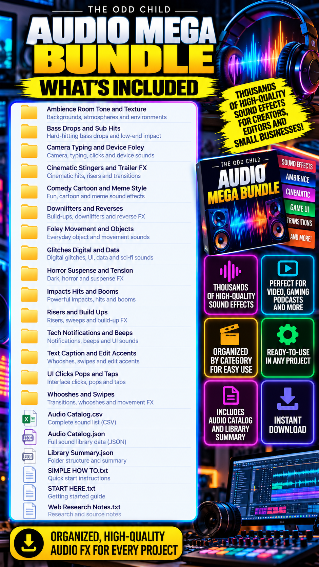Screen dimensions: 319x567
Task: Click the Ready-To-Use In Any Project label
Action: (288, 356)
